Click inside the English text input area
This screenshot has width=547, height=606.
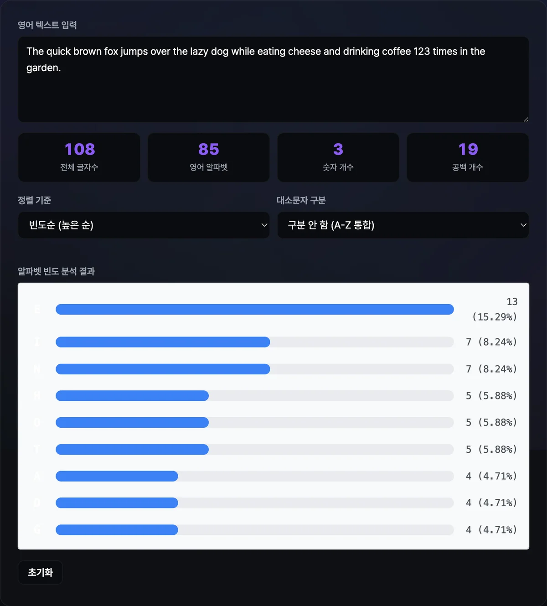tap(273, 79)
